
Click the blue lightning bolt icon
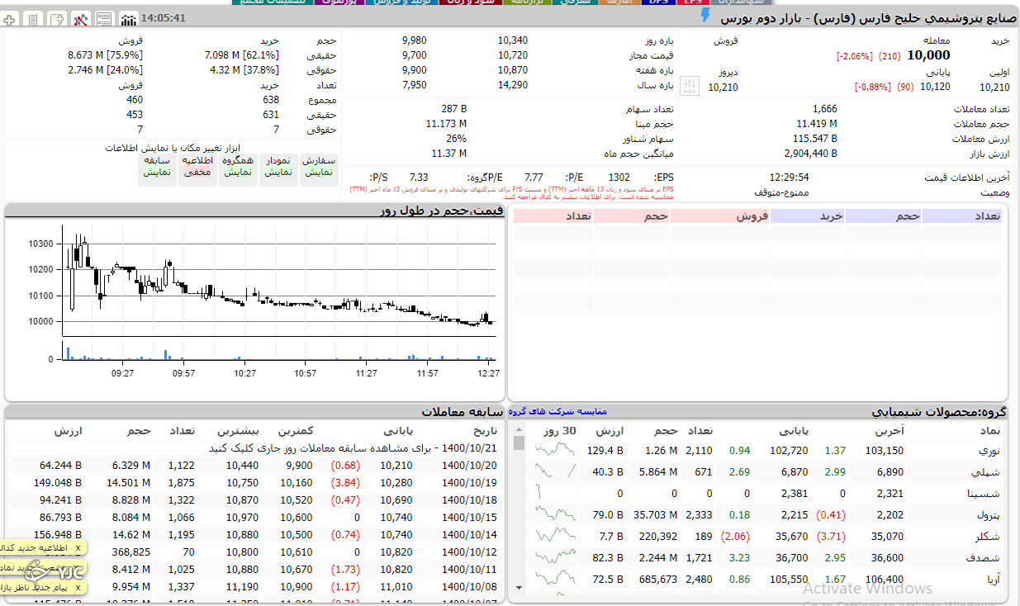coord(705,15)
